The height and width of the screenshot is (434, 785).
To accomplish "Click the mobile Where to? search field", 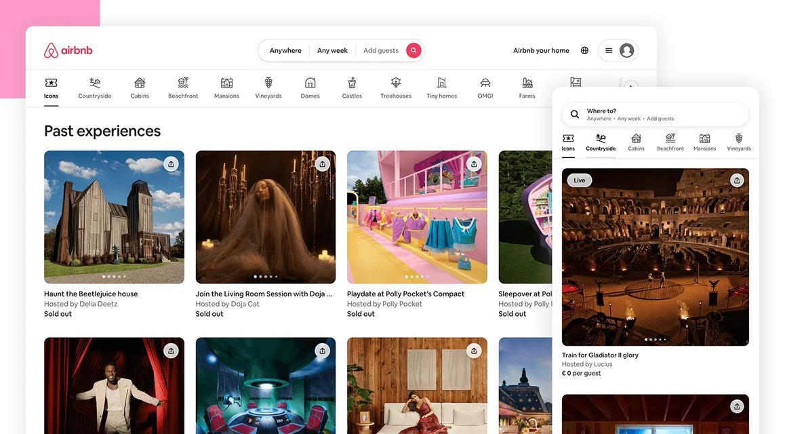I will (x=656, y=115).
